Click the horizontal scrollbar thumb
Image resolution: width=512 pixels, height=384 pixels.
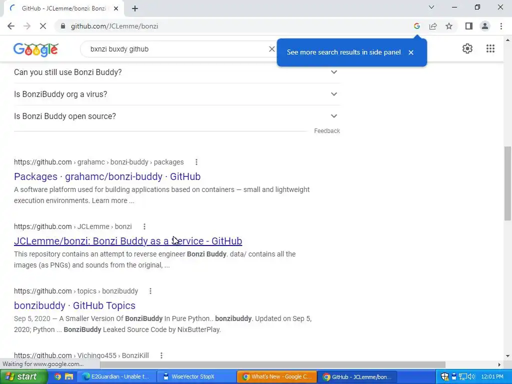(272, 364)
